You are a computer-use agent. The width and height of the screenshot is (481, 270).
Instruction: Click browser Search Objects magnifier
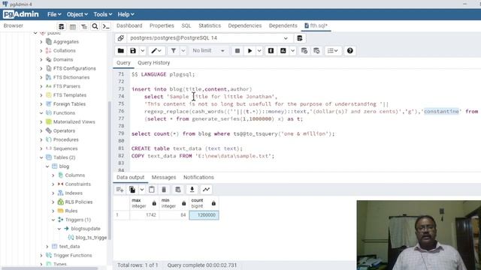[95, 27]
